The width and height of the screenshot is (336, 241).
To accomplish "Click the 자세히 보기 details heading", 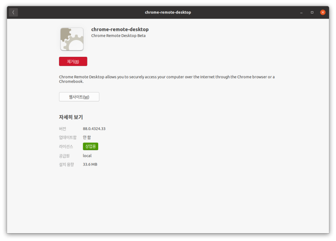I will click(71, 117).
